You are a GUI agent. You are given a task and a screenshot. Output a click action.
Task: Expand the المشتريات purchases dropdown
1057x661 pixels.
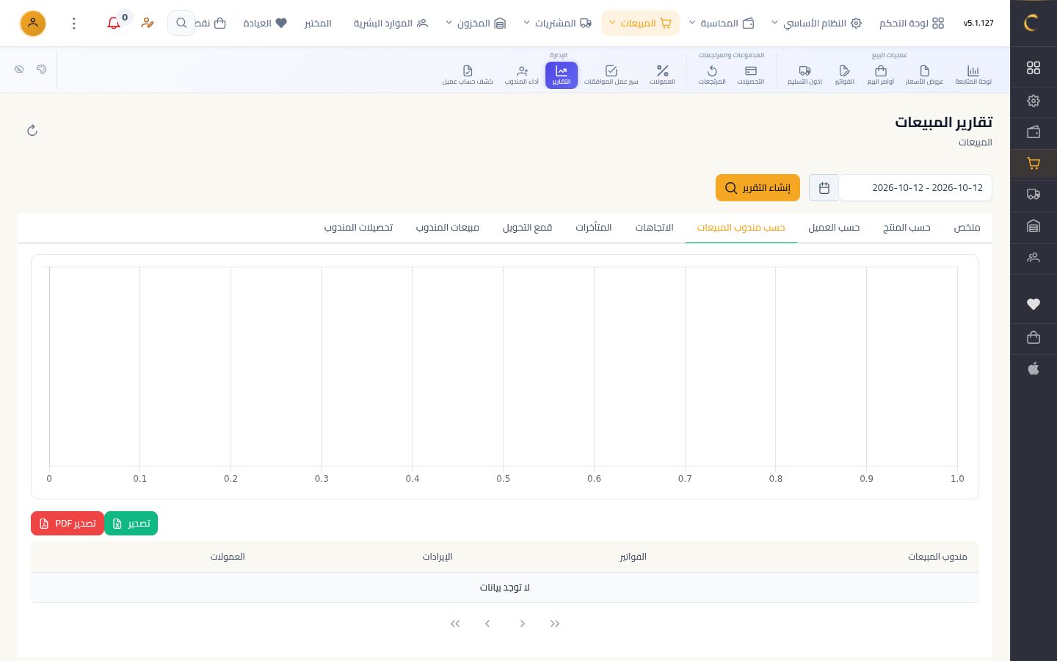(557, 24)
